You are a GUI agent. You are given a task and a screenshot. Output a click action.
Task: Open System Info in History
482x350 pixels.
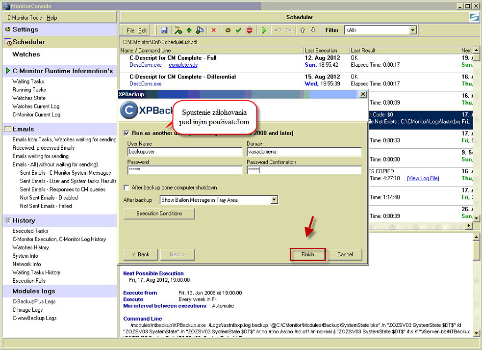click(x=25, y=256)
